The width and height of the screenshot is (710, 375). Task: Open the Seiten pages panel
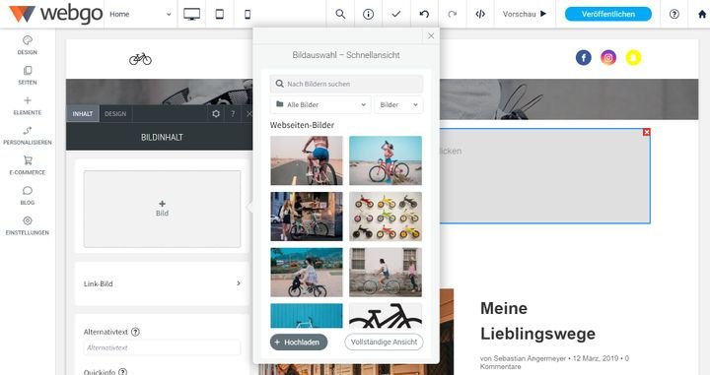coord(28,76)
